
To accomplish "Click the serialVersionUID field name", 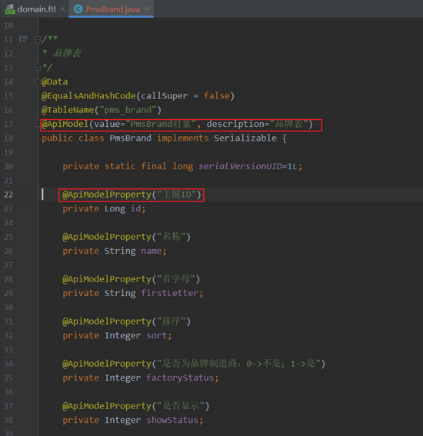I will pyautogui.click(x=240, y=166).
